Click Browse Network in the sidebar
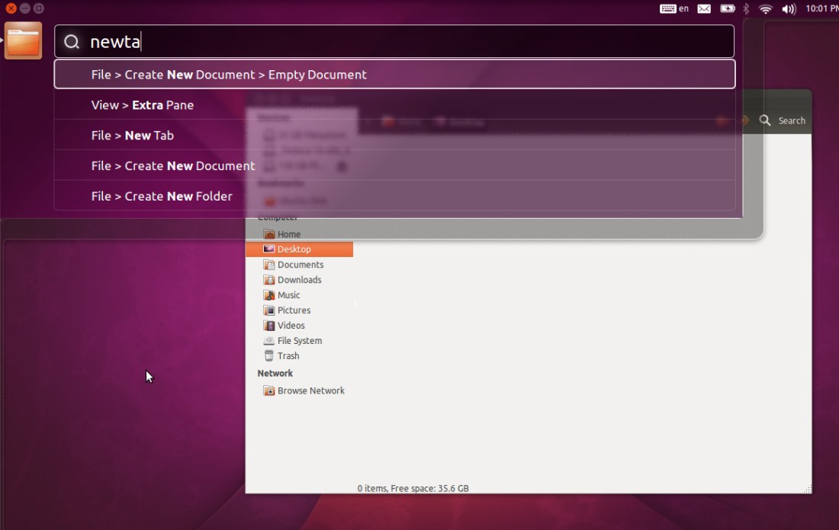This screenshot has width=839, height=530. click(x=310, y=390)
